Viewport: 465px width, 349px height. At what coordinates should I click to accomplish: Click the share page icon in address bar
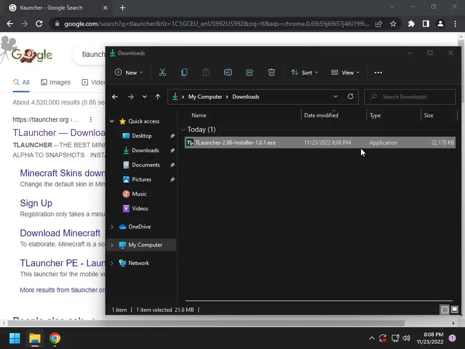pos(379,24)
